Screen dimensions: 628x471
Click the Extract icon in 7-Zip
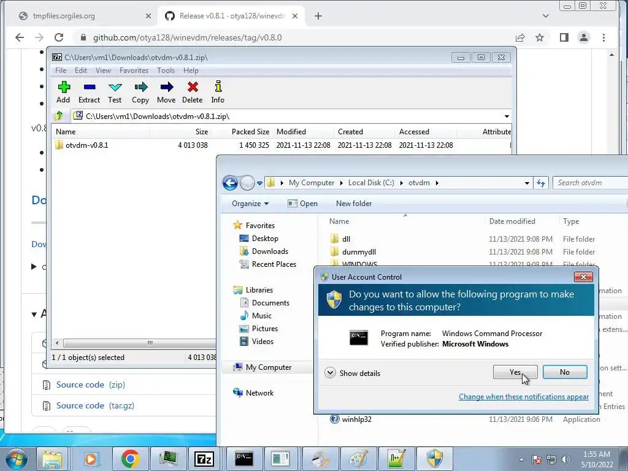pyautogui.click(x=89, y=92)
